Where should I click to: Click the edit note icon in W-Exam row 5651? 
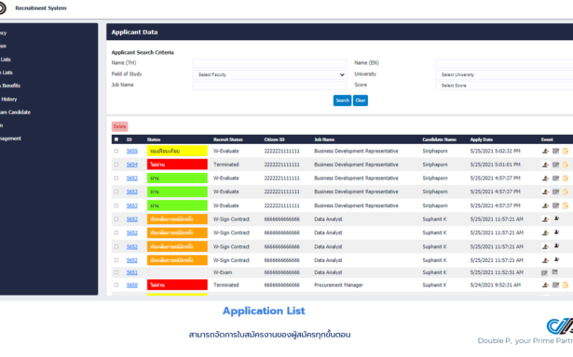(544, 272)
